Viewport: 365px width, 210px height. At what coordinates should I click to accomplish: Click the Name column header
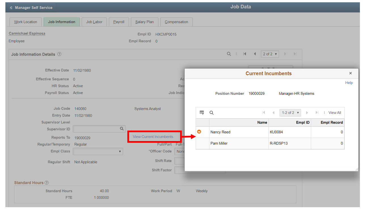click(239, 123)
